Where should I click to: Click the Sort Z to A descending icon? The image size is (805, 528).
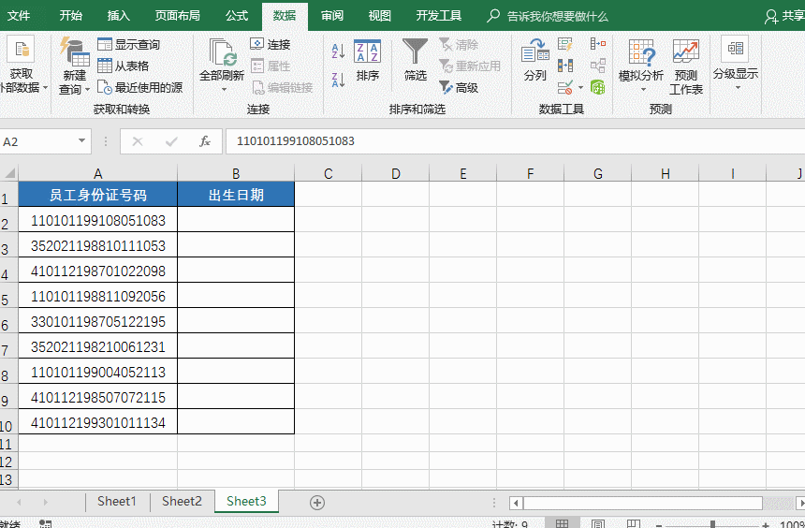[338, 80]
